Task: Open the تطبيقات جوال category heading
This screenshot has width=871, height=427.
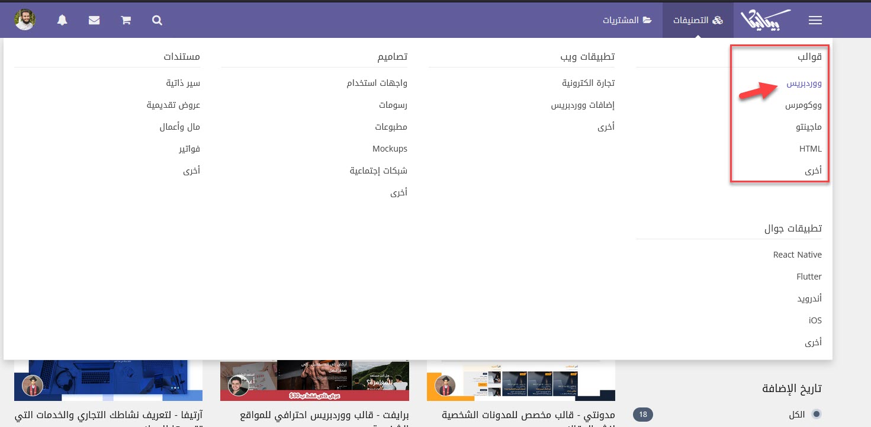Action: pyautogui.click(x=793, y=229)
